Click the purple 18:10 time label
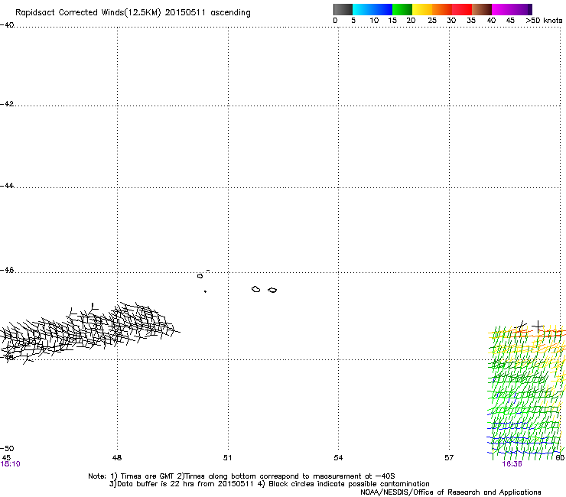566x497 pixels. click(x=11, y=464)
